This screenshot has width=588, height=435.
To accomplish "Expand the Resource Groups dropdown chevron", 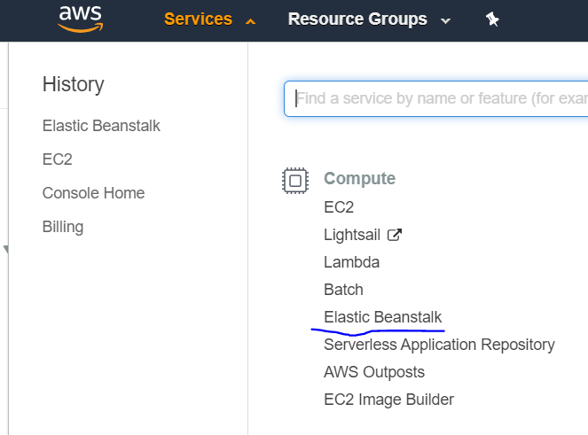I will (x=445, y=21).
